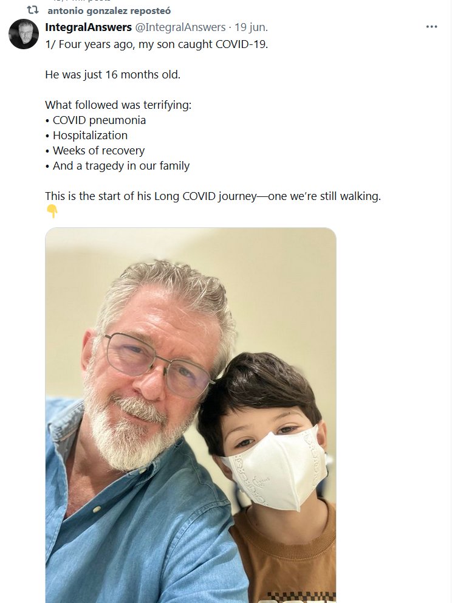This screenshot has height=603, width=452.
Task: Click the "What followed was terrifying:" text
Action: (x=118, y=105)
